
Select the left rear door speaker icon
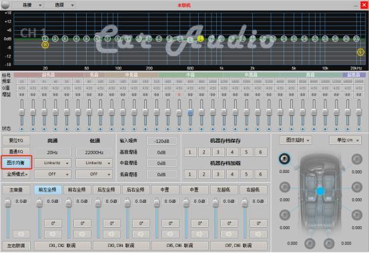click(x=285, y=215)
